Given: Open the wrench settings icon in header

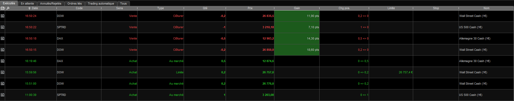Looking at the screenshot, I should click(x=8, y=8).
